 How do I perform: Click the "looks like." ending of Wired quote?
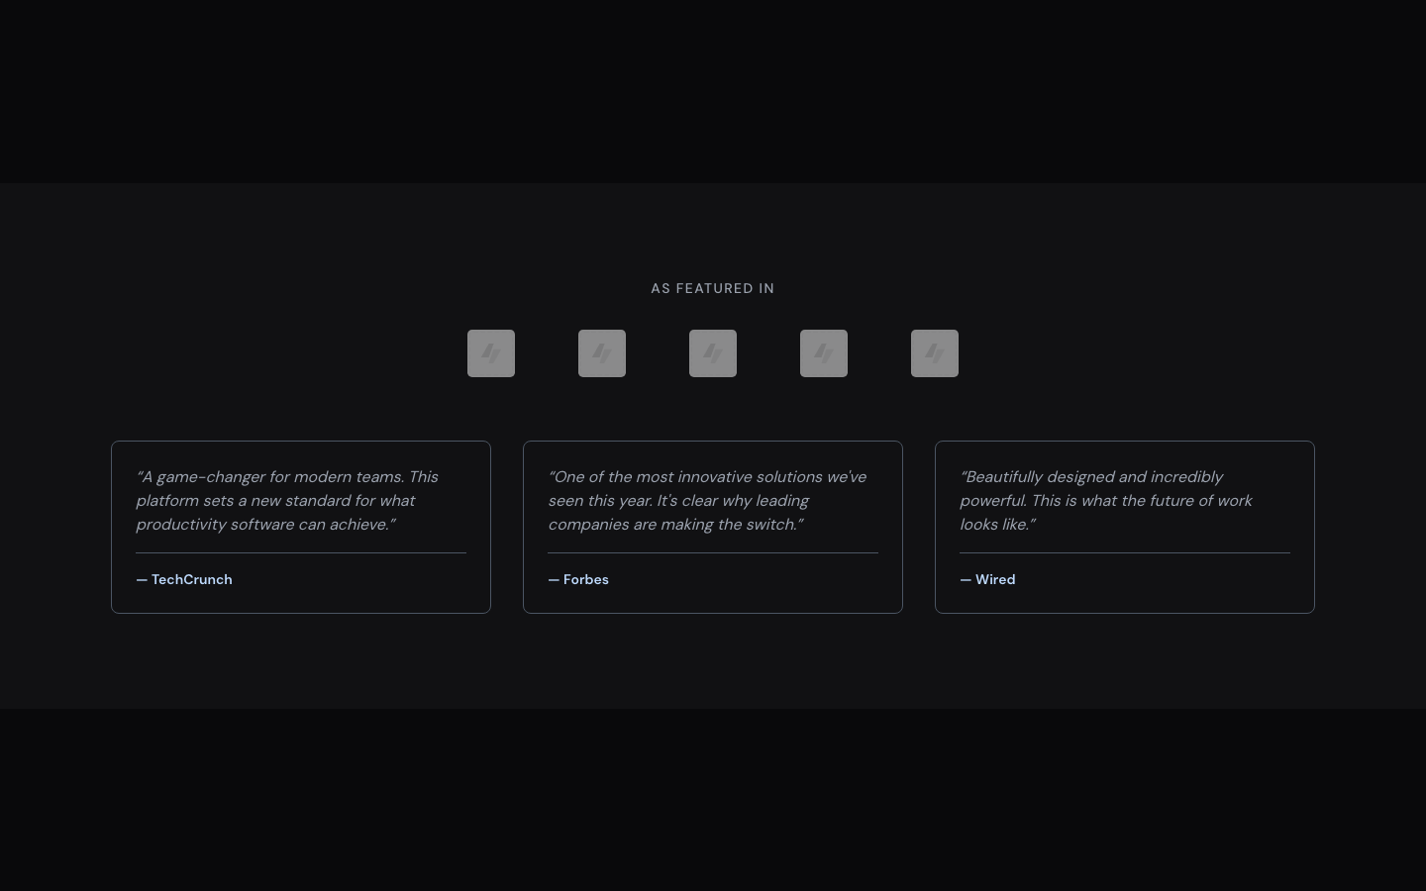(x=997, y=525)
